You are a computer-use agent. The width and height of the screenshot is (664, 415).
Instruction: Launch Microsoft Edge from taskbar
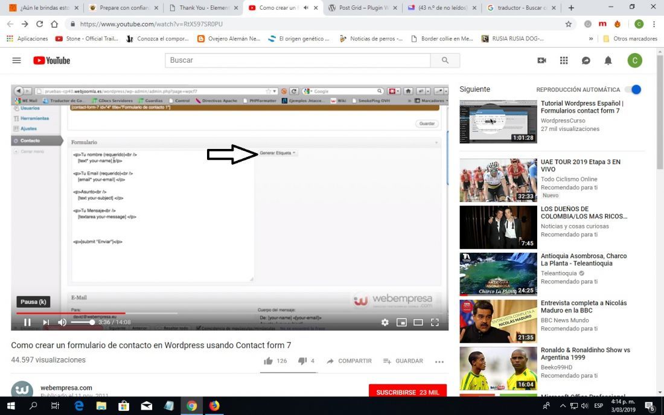(x=78, y=406)
